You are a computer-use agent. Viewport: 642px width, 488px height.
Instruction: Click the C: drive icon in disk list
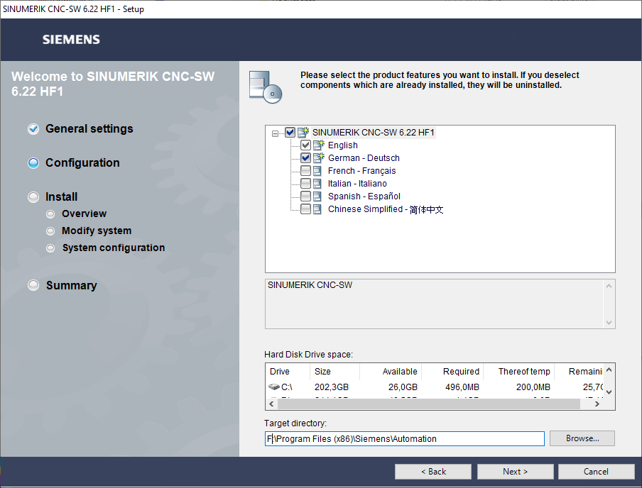274,387
